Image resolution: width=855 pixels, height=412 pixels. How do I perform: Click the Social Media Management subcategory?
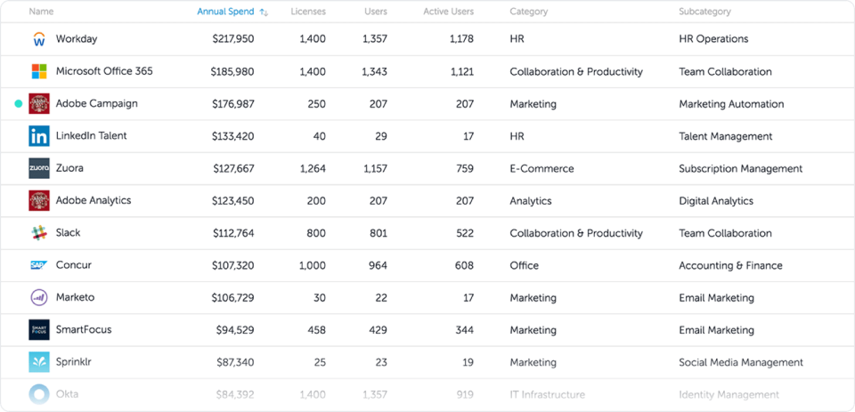[x=741, y=362]
